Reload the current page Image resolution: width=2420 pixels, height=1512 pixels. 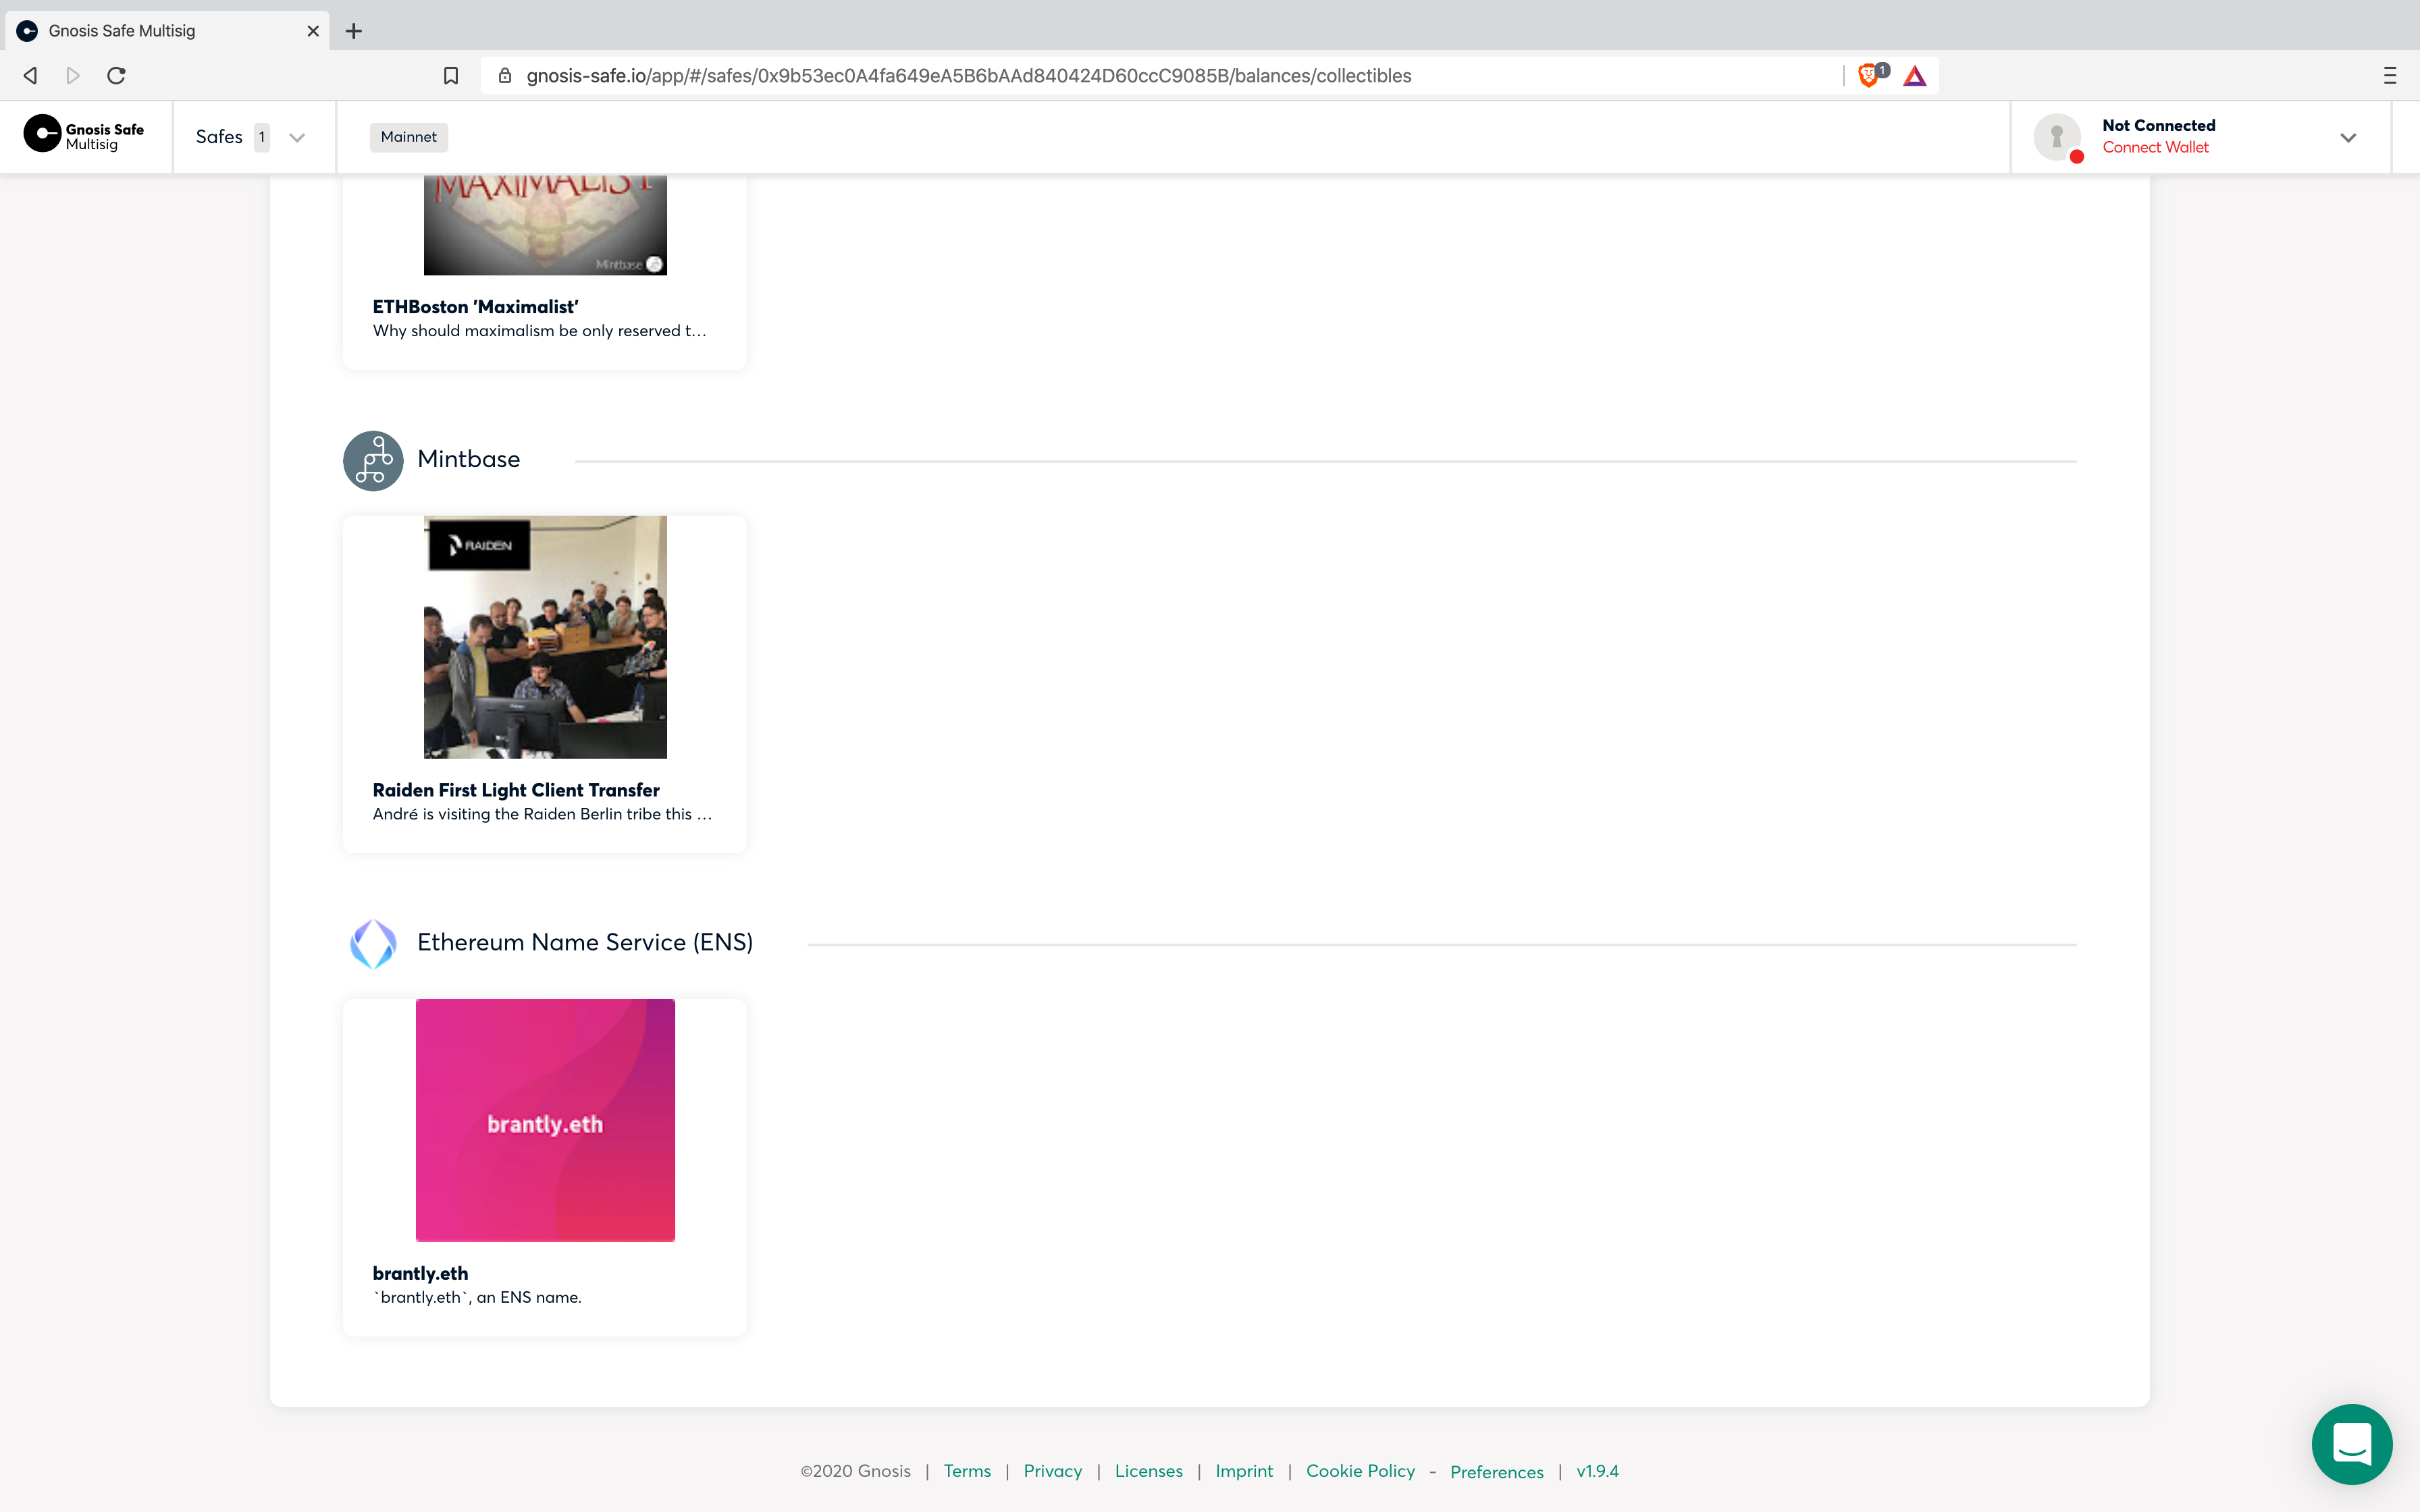coord(116,76)
